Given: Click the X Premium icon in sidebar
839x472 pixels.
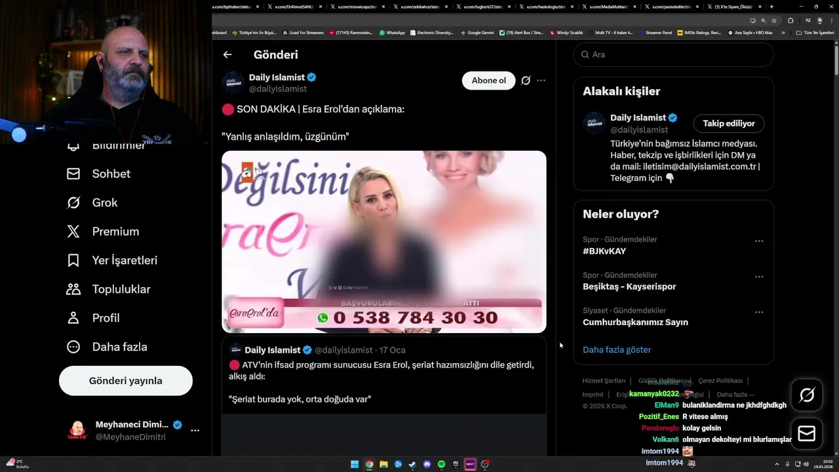Looking at the screenshot, I should 73,231.
